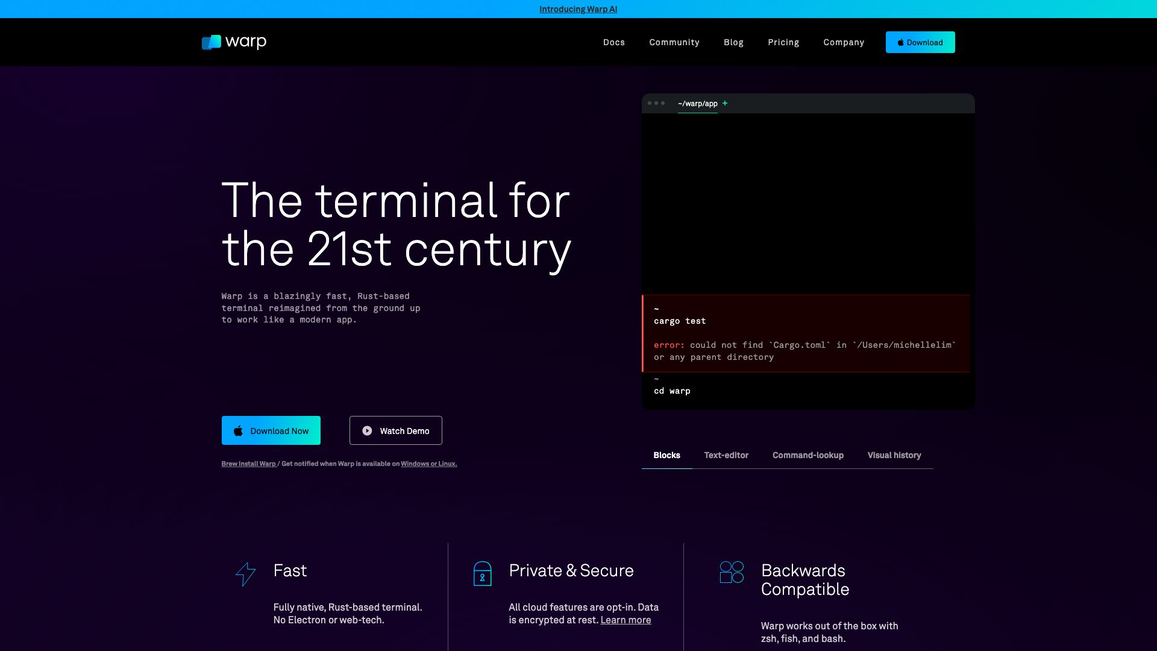
Task: Open the Windows or Linux notification link
Action: tap(428, 464)
